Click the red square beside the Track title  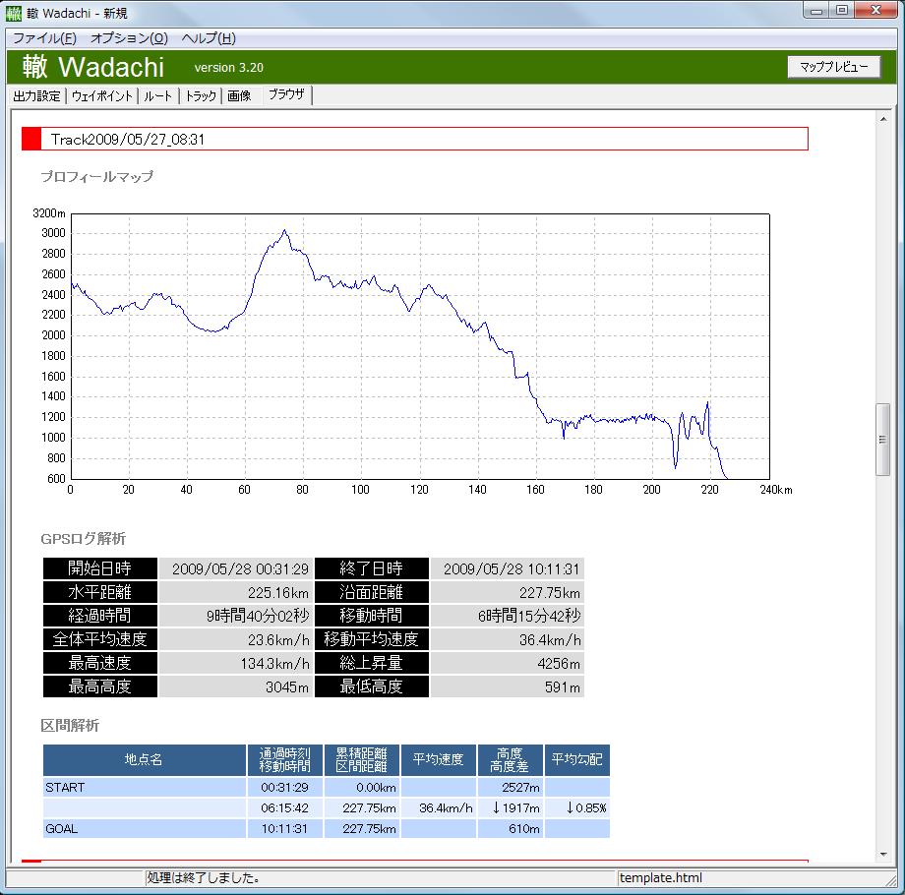[31, 139]
